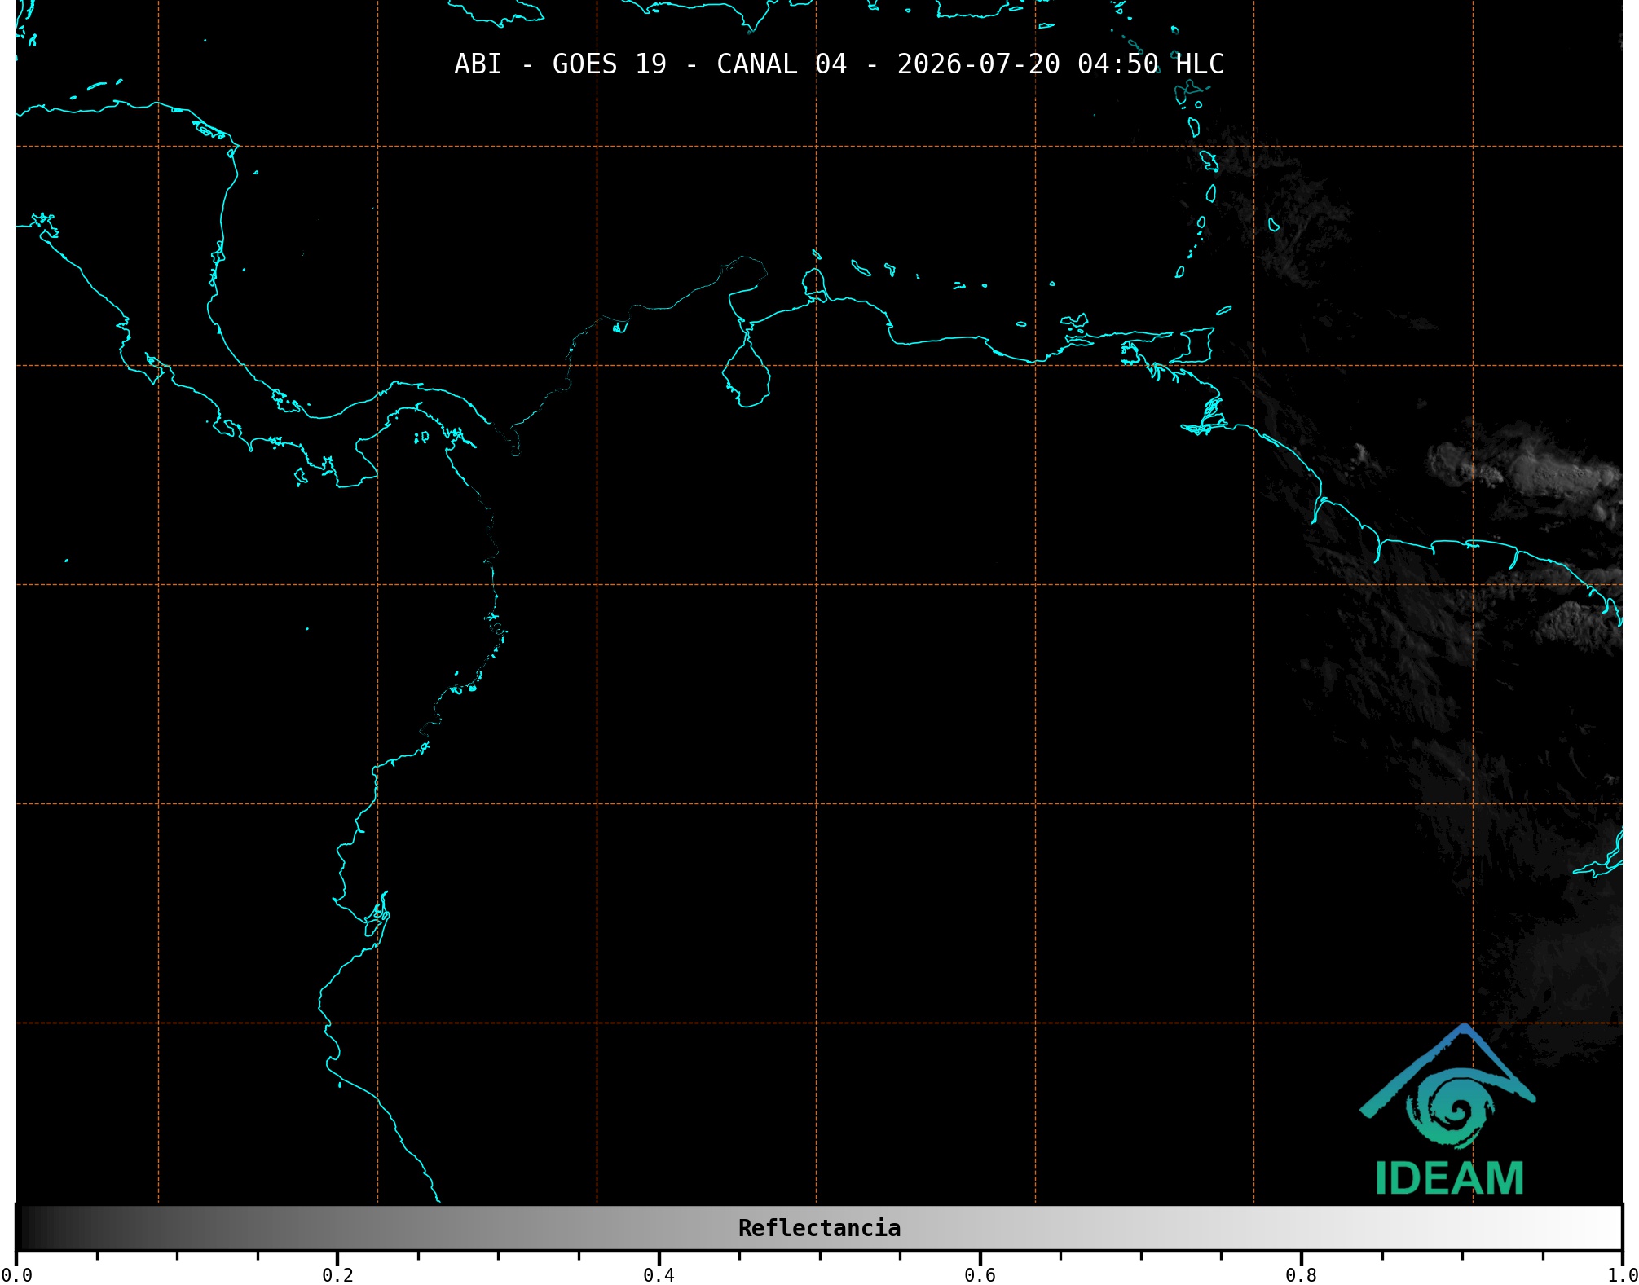The height and width of the screenshot is (1285, 1639).
Task: Click the 1.0 tick label on colorbar
Action: tap(1622, 1275)
